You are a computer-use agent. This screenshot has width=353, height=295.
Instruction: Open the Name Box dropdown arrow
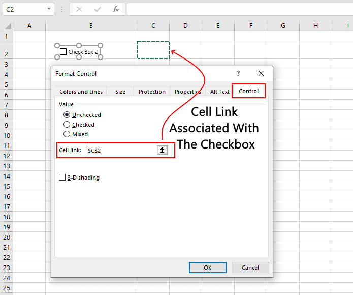pyautogui.click(x=49, y=9)
